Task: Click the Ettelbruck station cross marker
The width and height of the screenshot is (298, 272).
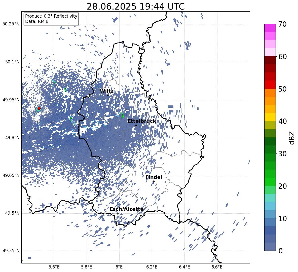Action: (x=136, y=125)
